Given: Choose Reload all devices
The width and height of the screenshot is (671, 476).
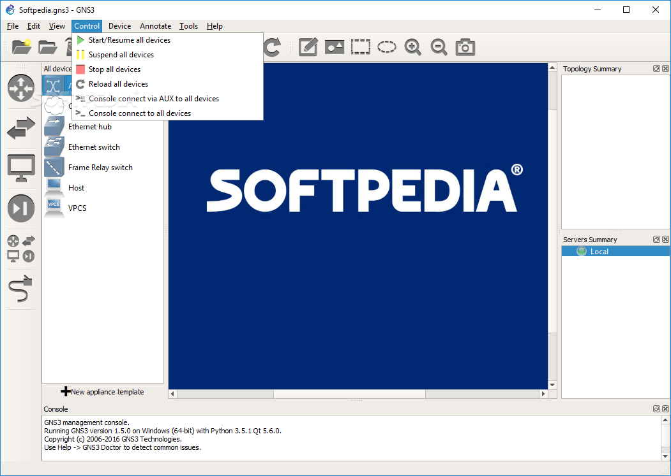Looking at the screenshot, I should (x=167, y=84).
